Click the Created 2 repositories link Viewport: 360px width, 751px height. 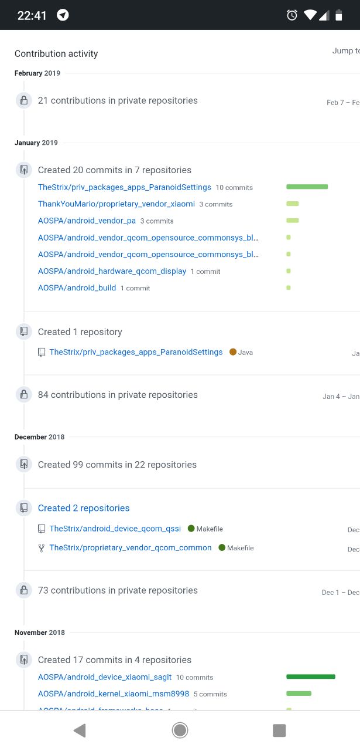(84, 508)
